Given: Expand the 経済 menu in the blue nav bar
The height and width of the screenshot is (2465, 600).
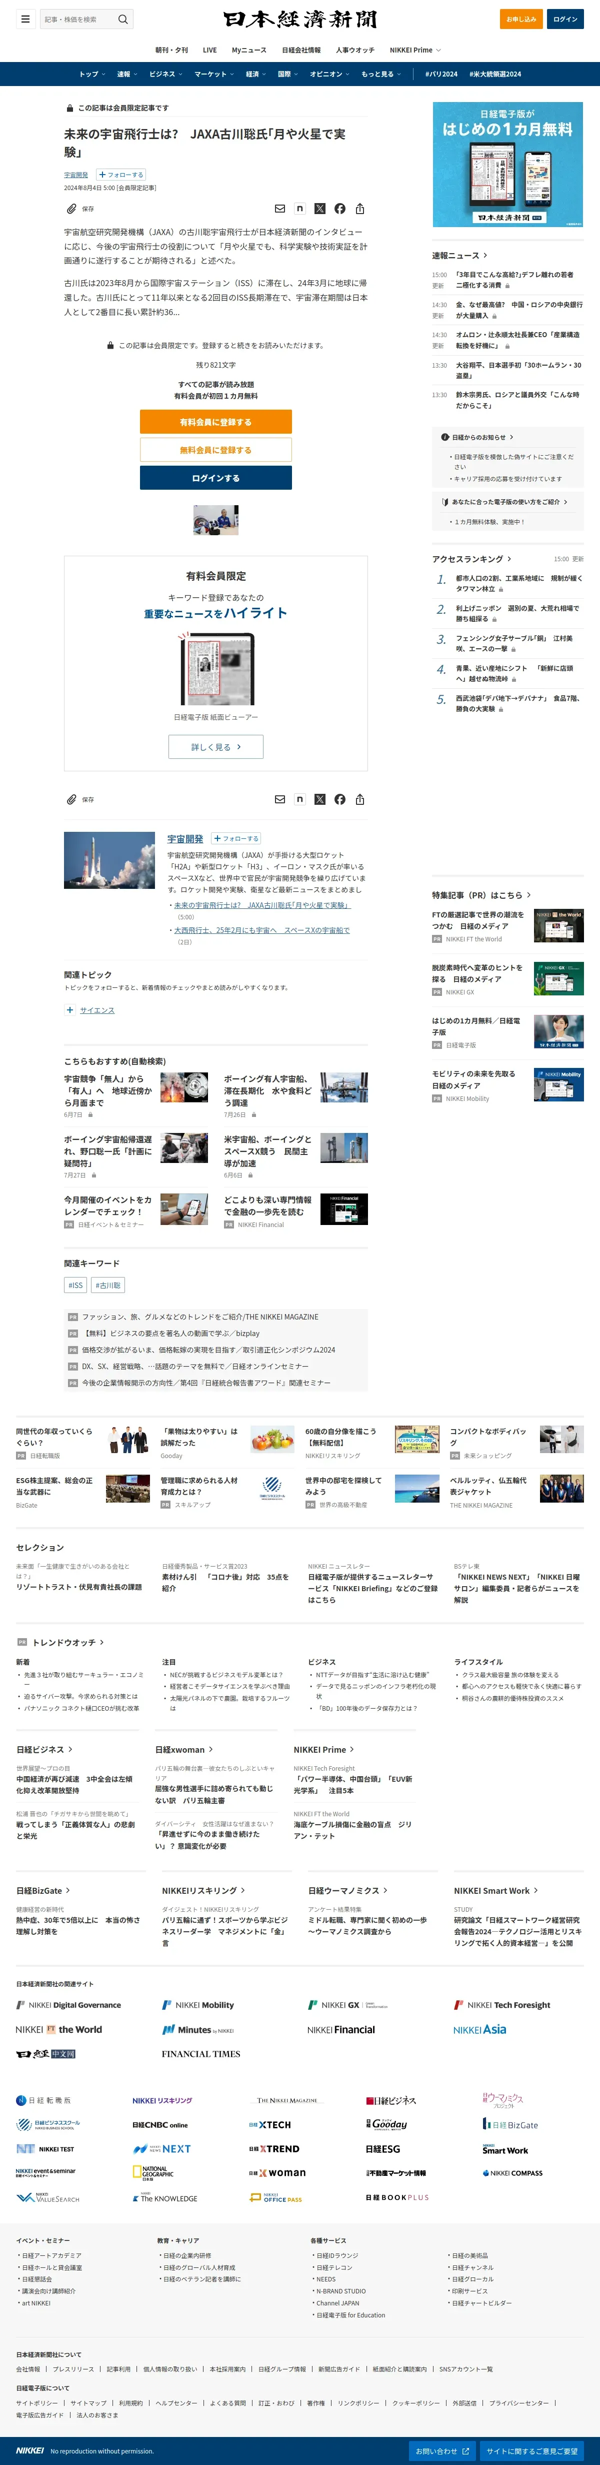Looking at the screenshot, I should pyautogui.click(x=255, y=74).
